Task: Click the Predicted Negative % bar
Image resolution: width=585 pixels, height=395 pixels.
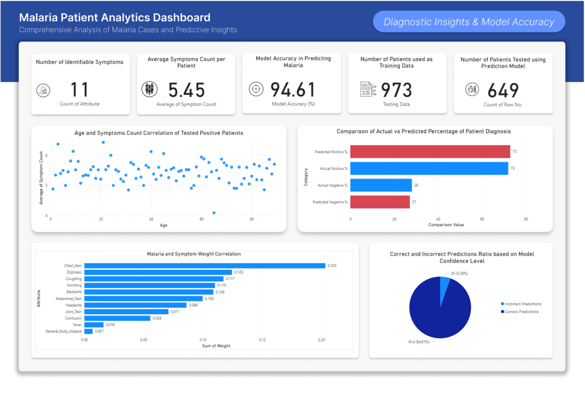Action: pyautogui.click(x=380, y=202)
